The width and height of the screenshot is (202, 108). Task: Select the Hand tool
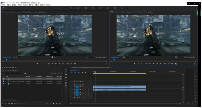pos(66,86)
